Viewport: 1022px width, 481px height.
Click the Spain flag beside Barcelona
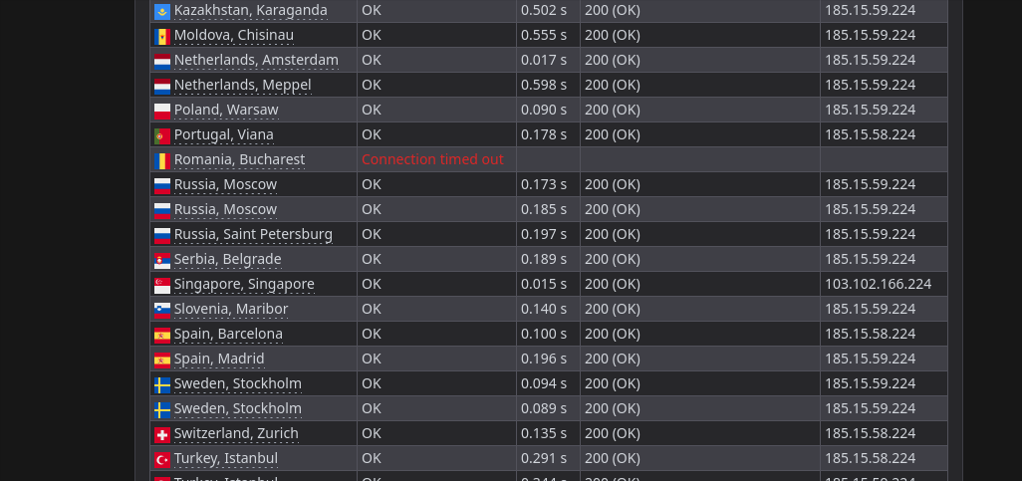[x=161, y=335]
